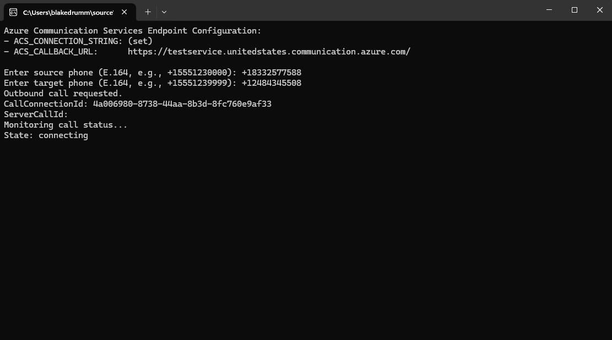Click the "Outbound call requested." line
612x340 pixels.
pos(63,94)
